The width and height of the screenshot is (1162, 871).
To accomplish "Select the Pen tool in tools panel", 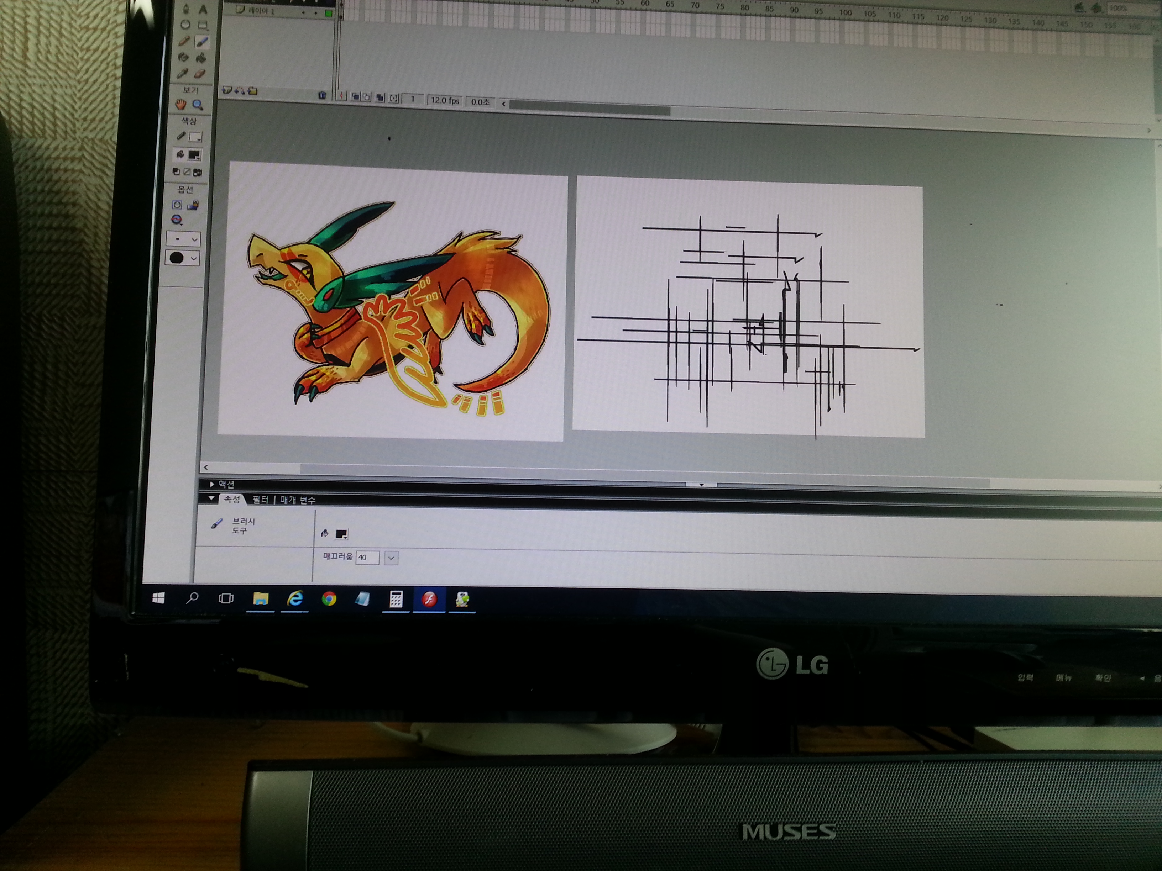I will [x=187, y=9].
